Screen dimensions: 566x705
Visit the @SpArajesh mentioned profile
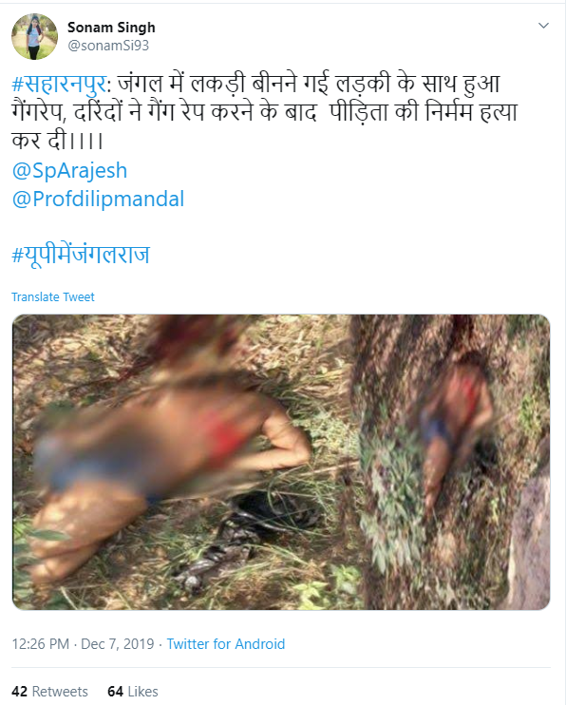69,171
